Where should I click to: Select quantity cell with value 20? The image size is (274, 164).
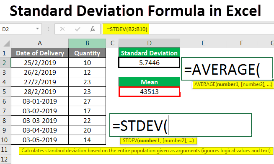pos(87,130)
